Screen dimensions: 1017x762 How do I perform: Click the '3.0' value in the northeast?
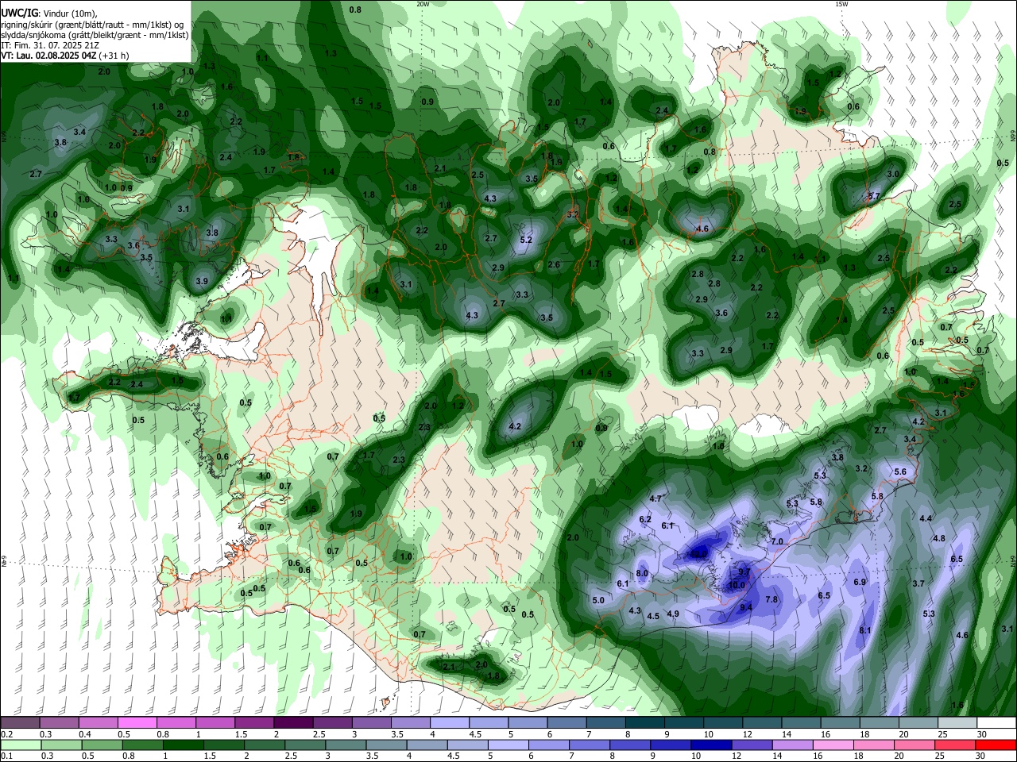click(x=893, y=174)
